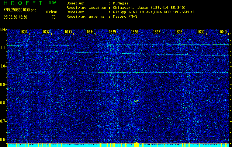
Task: Click the Observer label
Action: point(75,3)
